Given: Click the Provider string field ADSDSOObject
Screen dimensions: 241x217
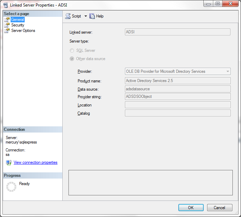Looking at the screenshot, I should (178, 96).
